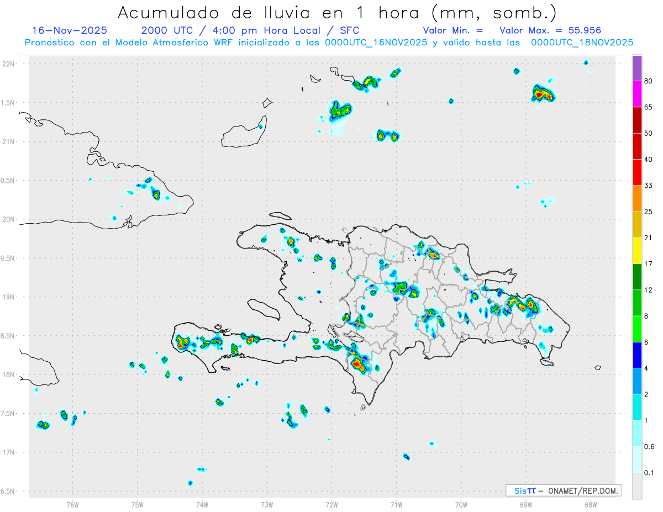Click the '0.1' colorbar value label

click(x=650, y=473)
